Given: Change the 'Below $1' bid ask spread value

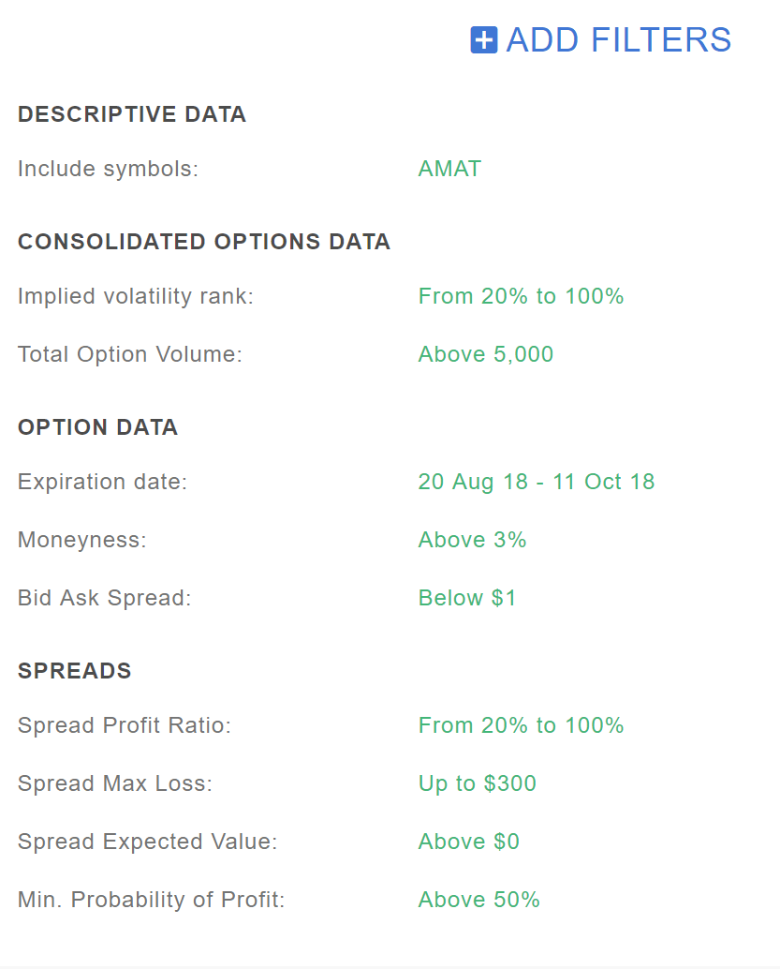Looking at the screenshot, I should (466, 598).
